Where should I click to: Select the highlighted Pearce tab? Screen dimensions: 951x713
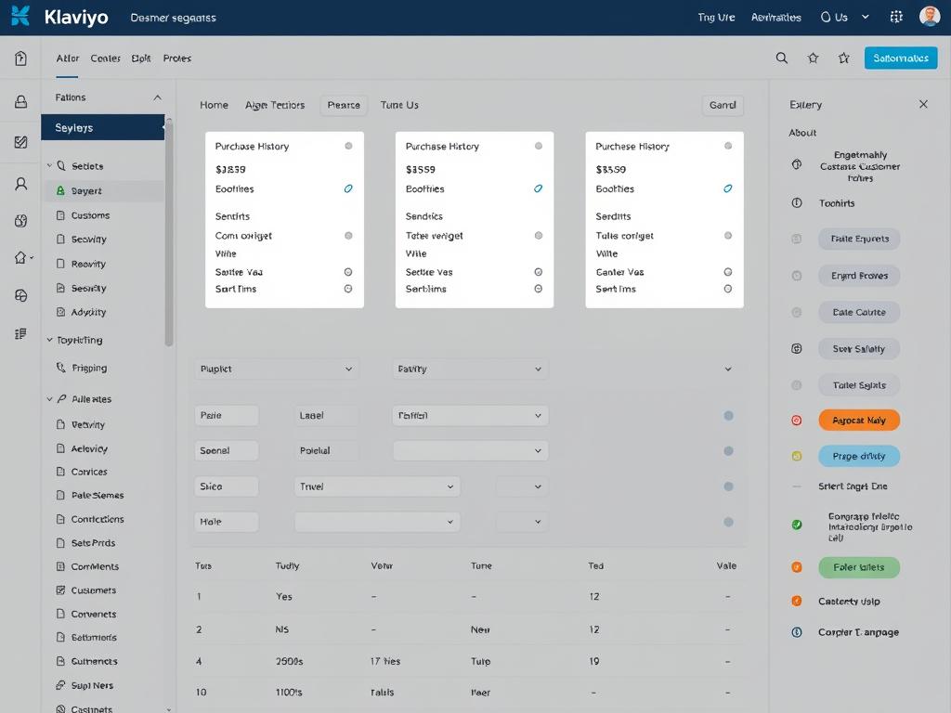343,105
